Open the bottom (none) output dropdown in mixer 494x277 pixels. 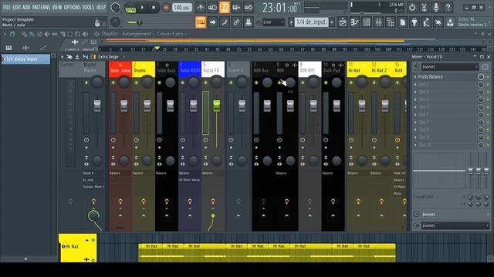point(455,225)
